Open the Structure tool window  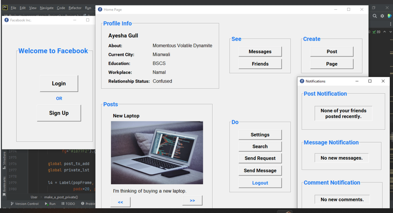pos(4,160)
